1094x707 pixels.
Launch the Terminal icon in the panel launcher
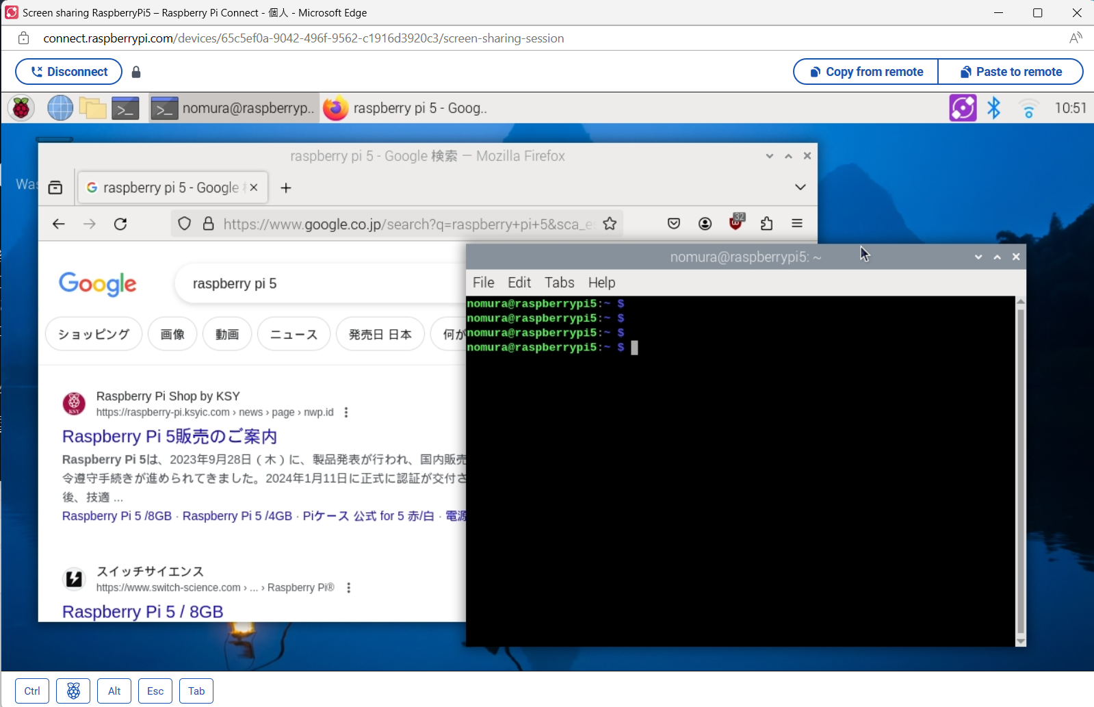pyautogui.click(x=126, y=108)
